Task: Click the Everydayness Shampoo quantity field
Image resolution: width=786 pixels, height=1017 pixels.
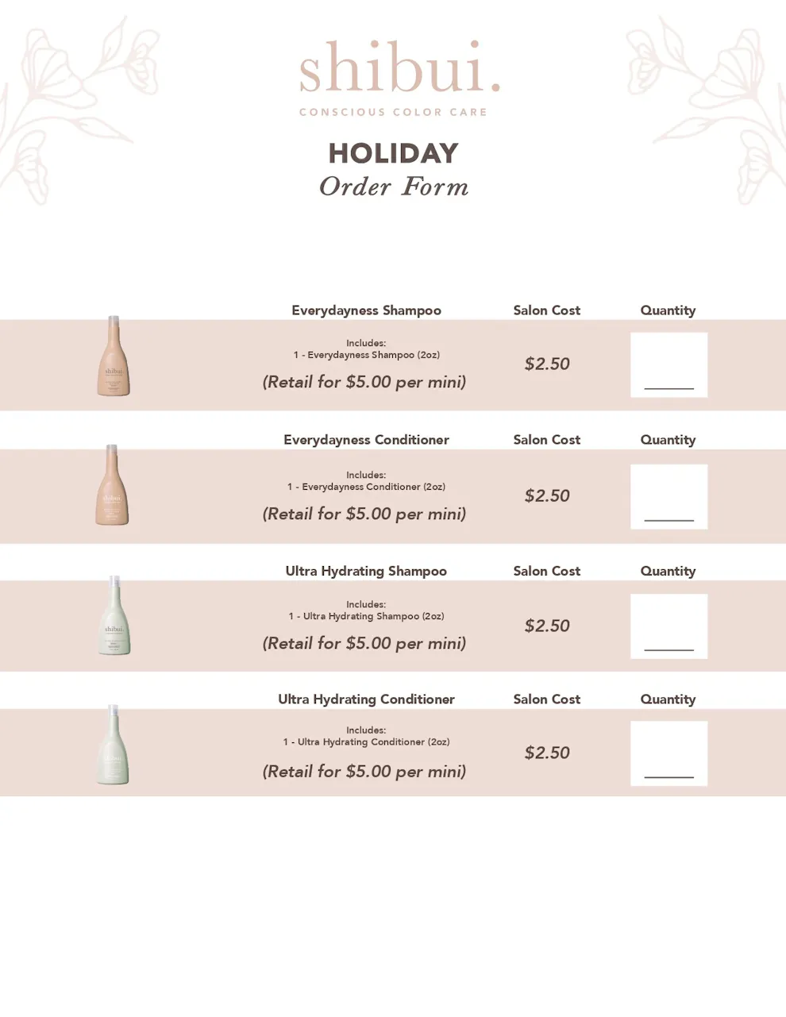Action: (668, 364)
